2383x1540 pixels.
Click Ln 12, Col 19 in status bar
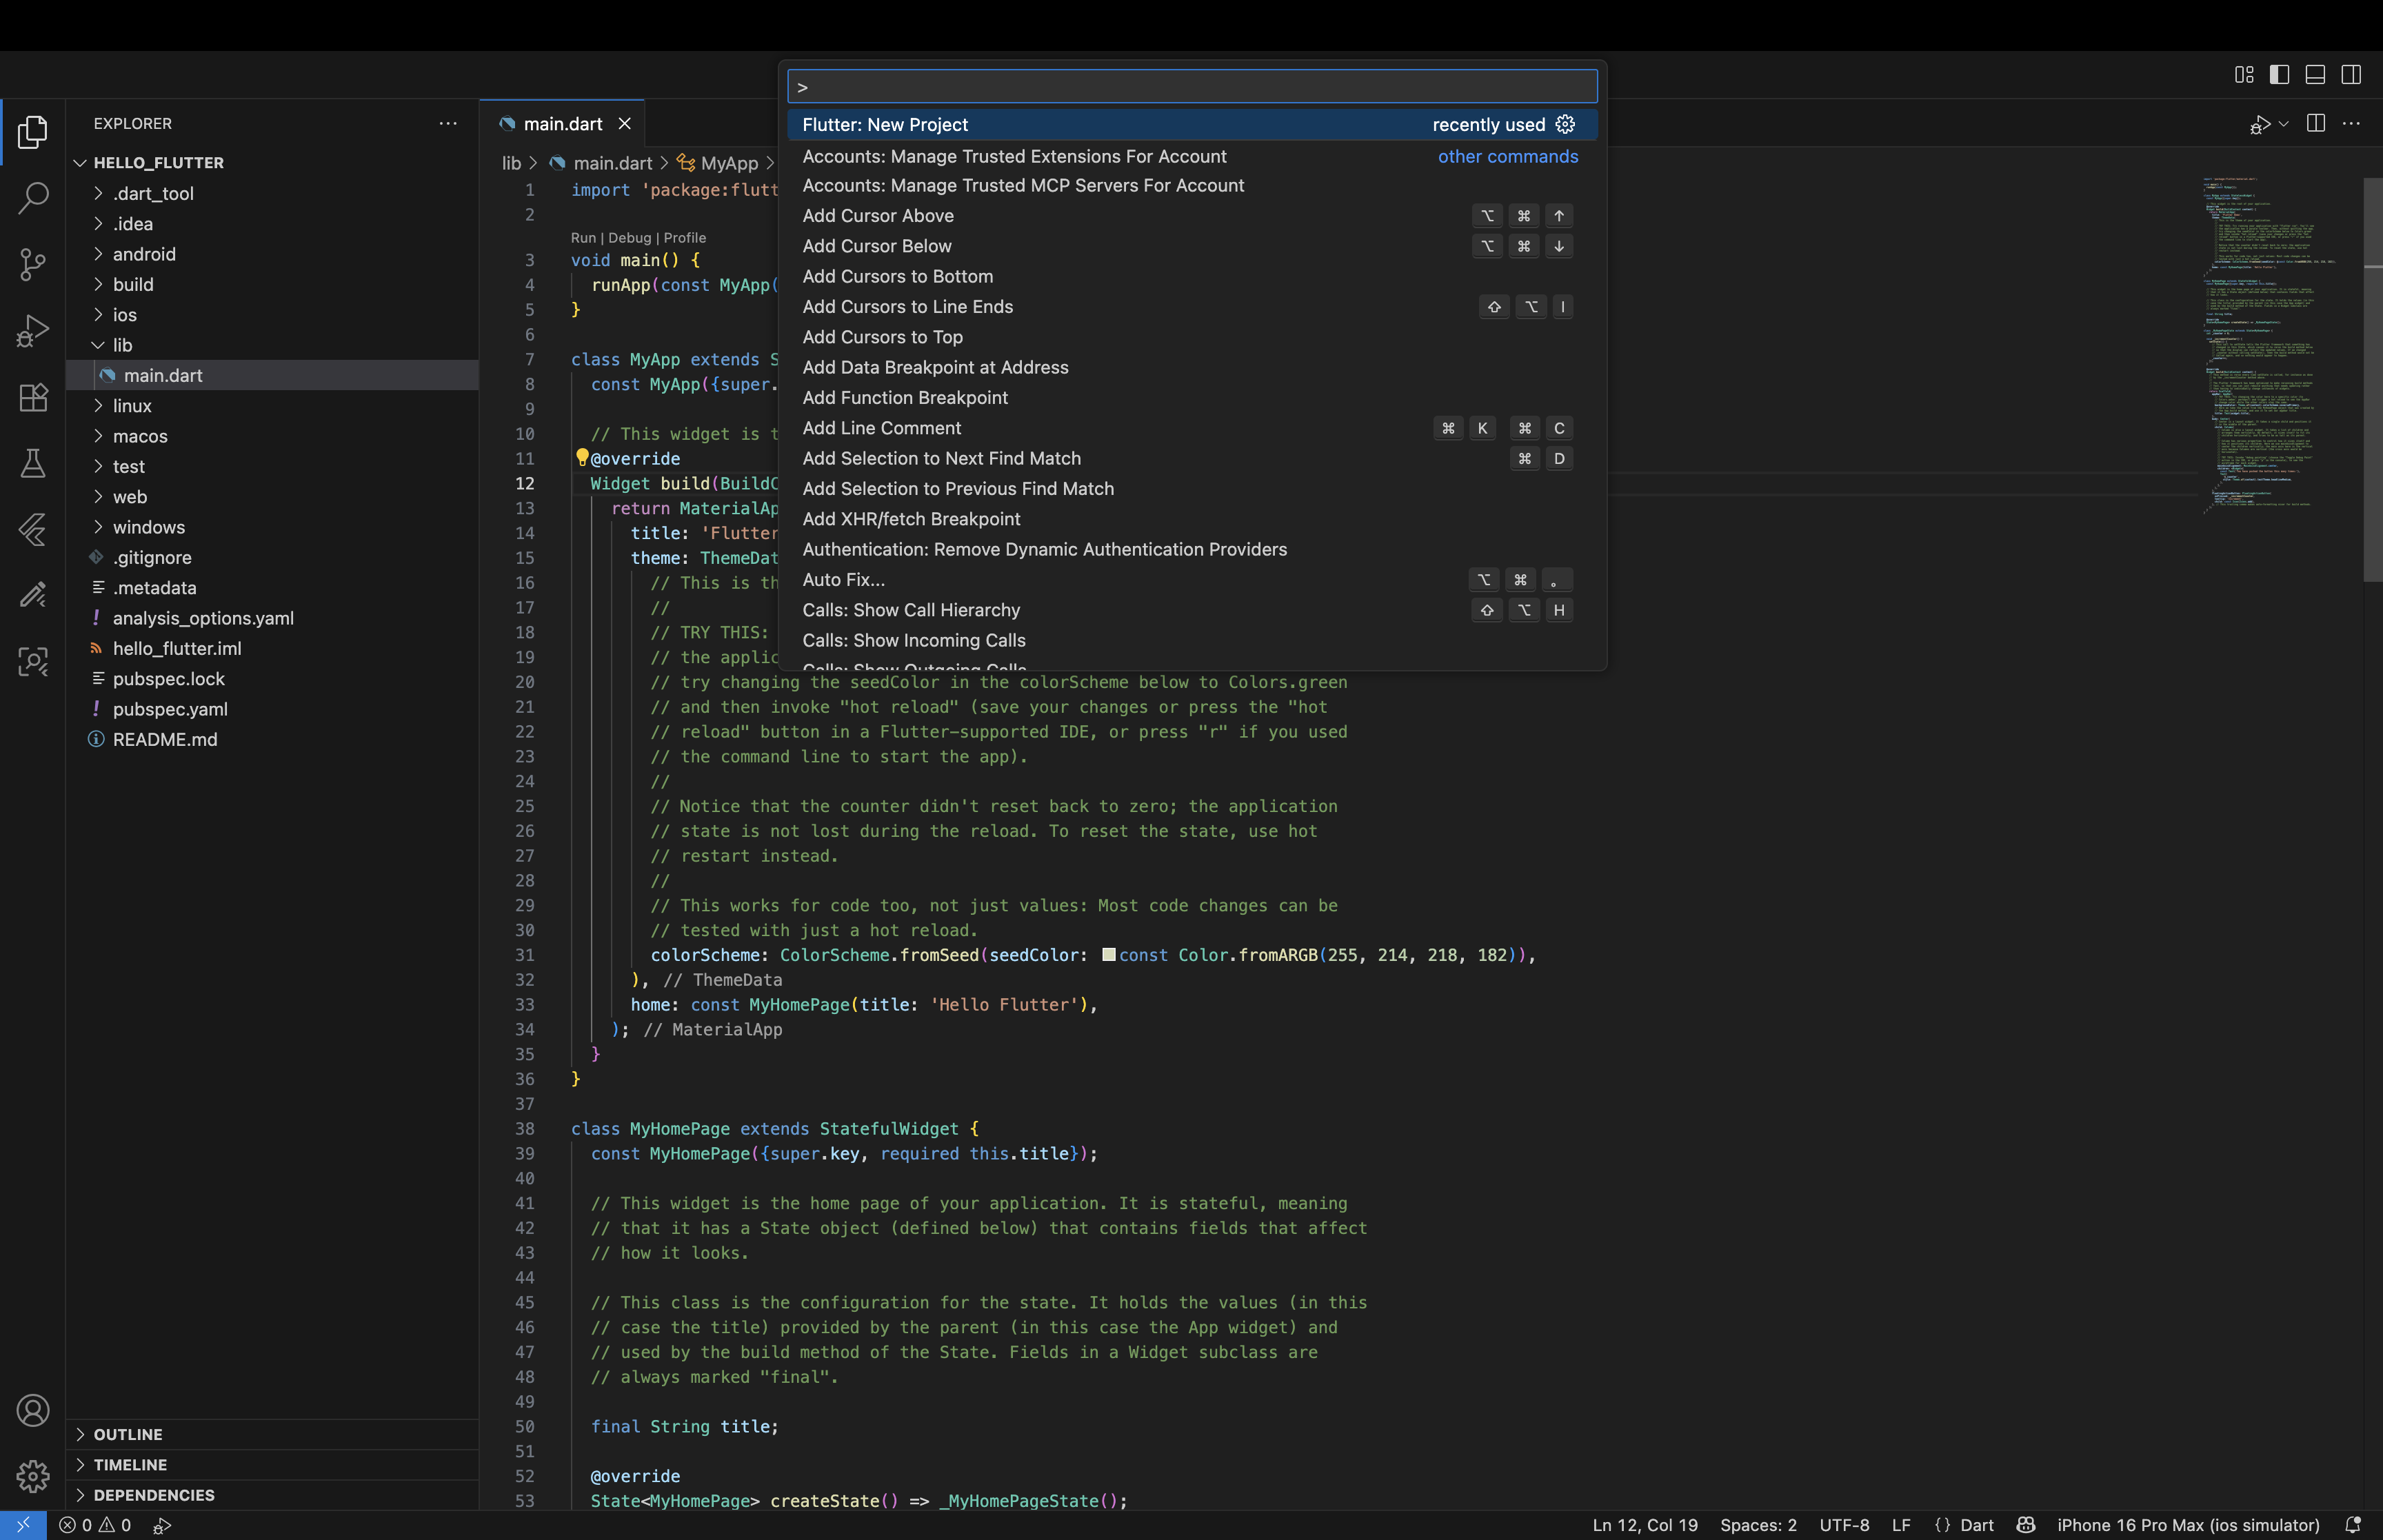(x=1645, y=1525)
